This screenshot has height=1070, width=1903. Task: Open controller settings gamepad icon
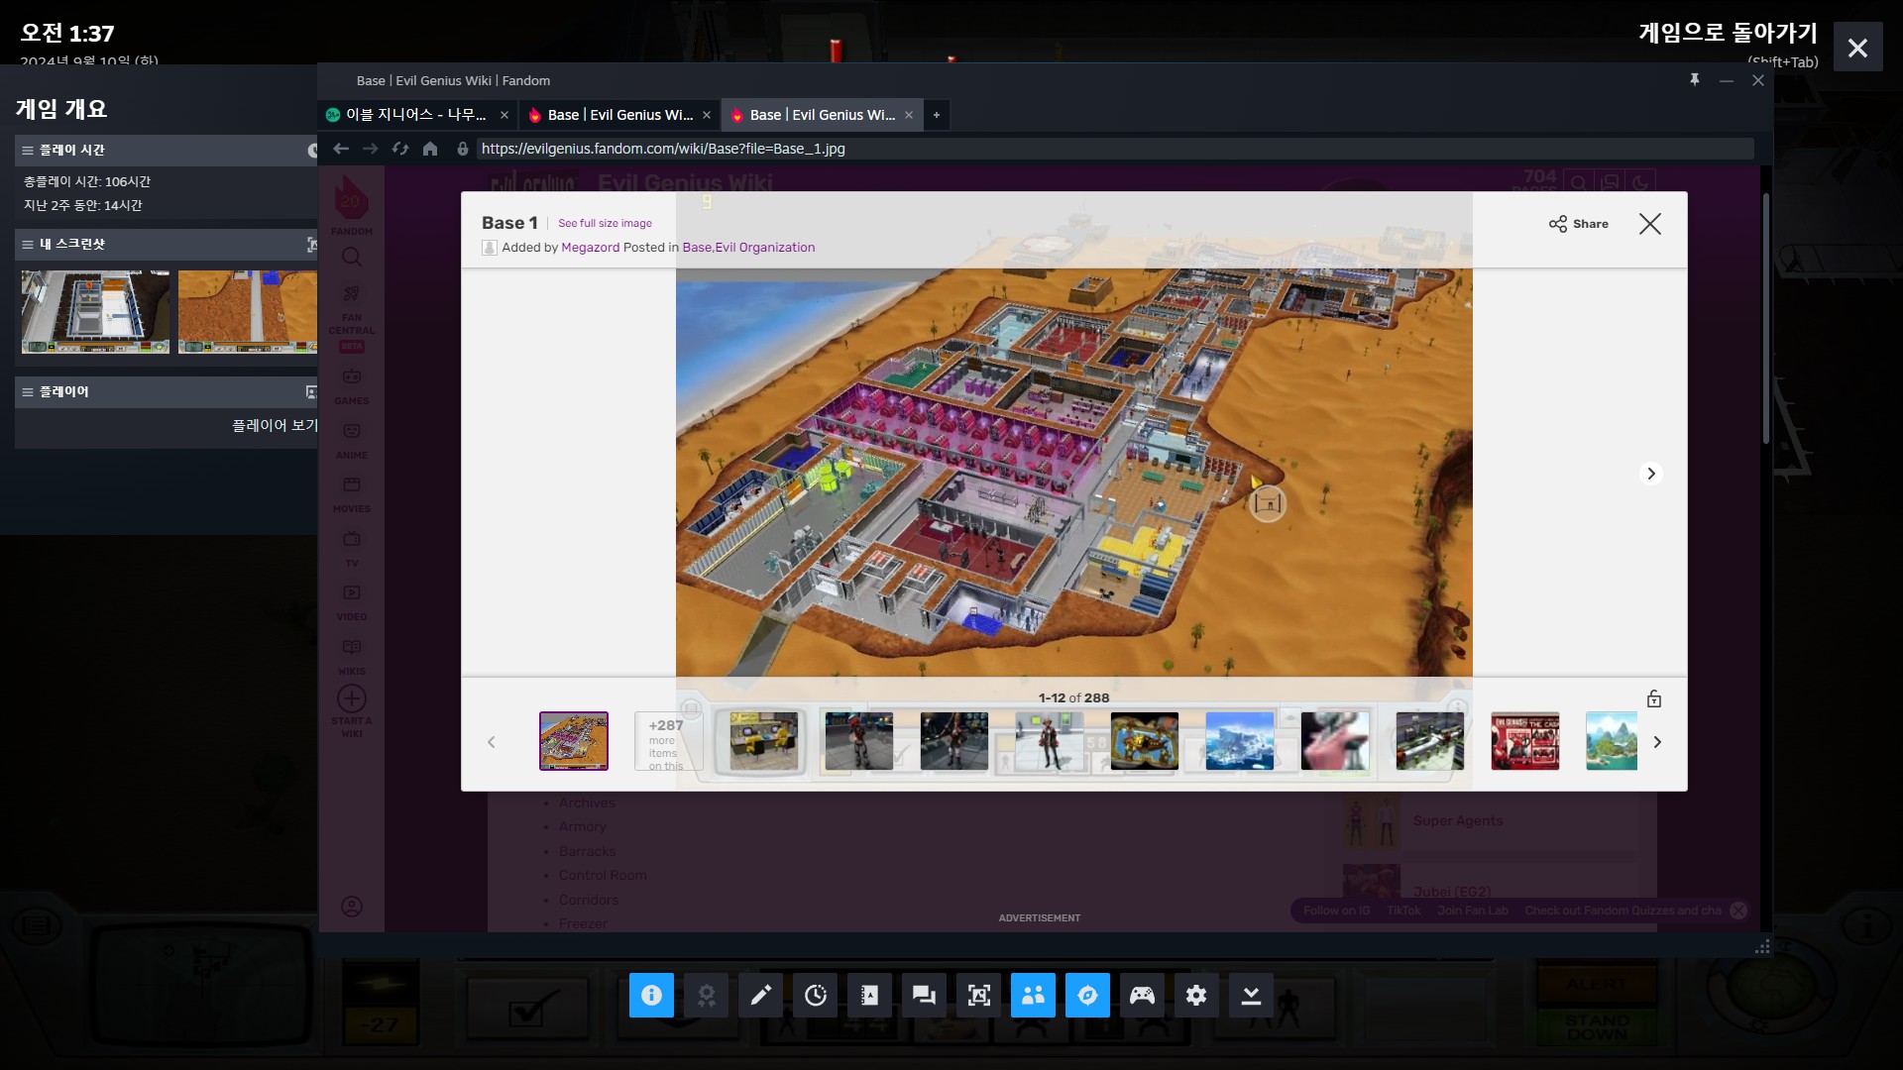point(1142,995)
